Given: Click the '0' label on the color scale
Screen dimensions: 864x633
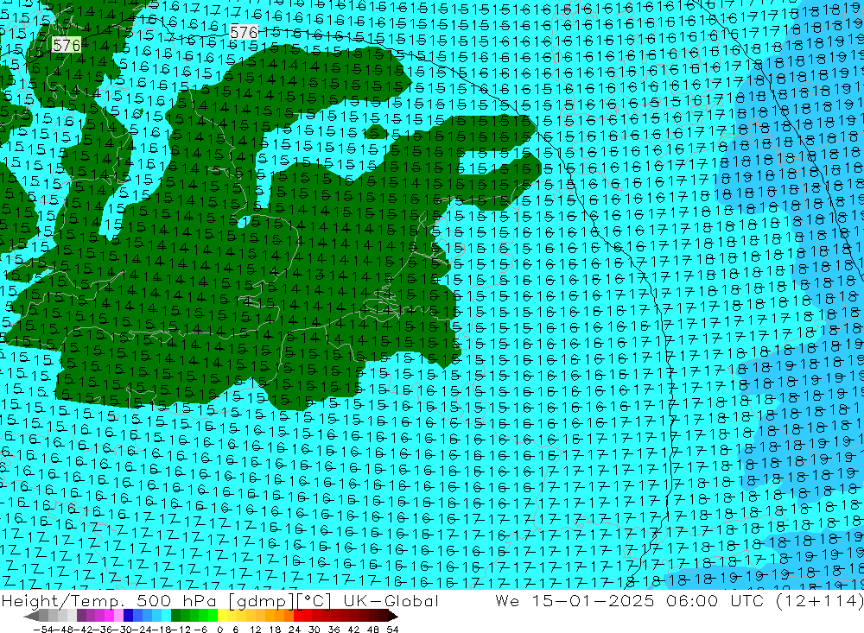Looking at the screenshot, I should [x=219, y=630].
